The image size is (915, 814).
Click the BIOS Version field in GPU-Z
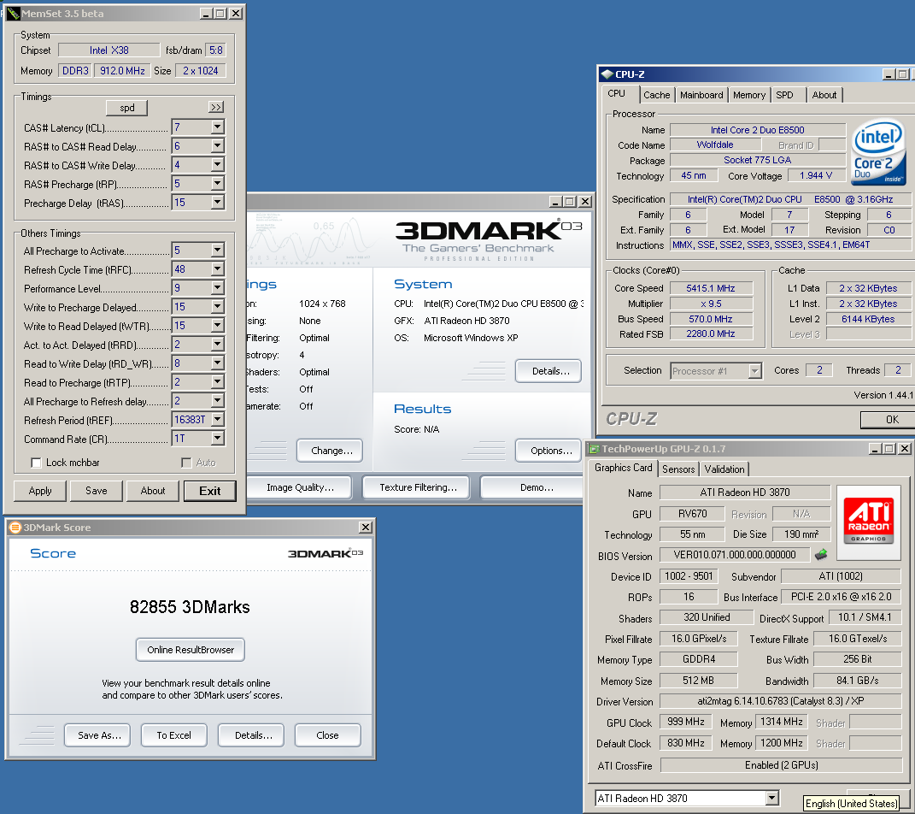[735, 555]
